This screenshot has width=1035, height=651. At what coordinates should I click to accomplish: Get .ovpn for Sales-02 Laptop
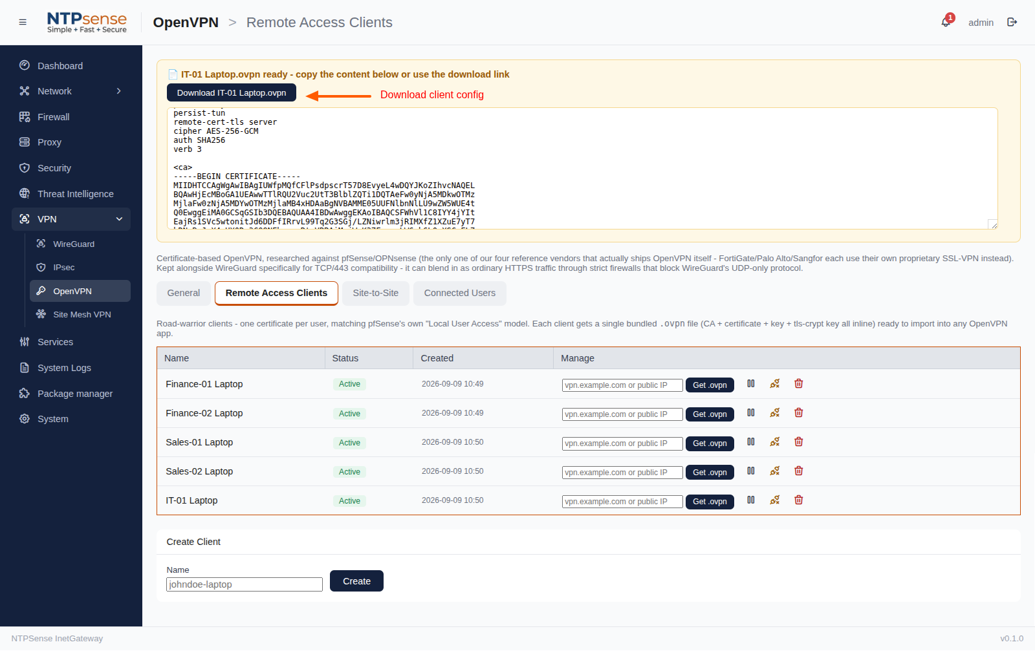coord(710,472)
